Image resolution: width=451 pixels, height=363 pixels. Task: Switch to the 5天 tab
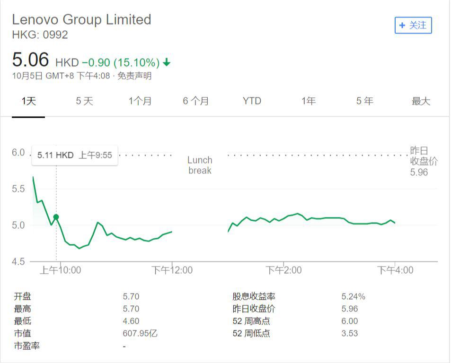point(85,101)
